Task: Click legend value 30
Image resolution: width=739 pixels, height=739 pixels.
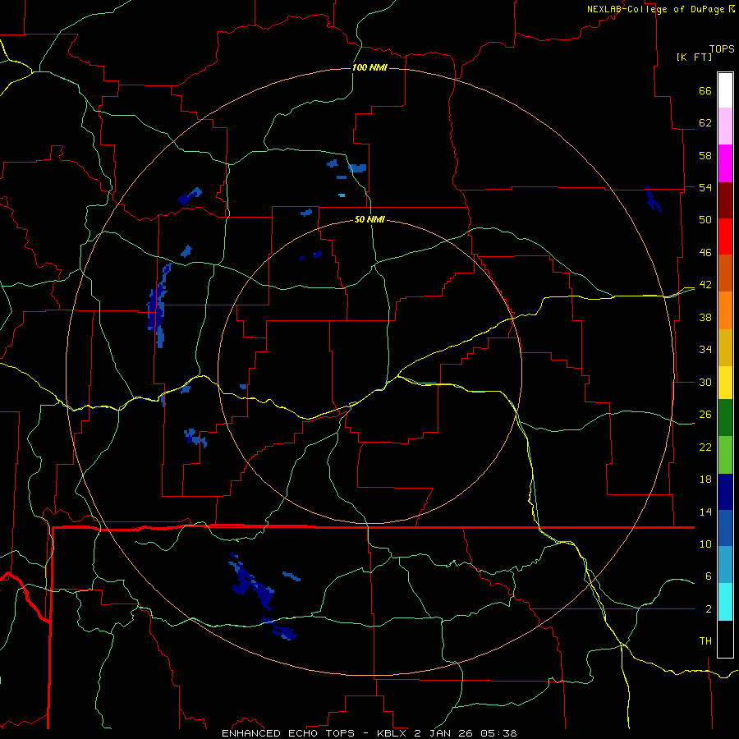Action: pyautogui.click(x=705, y=382)
